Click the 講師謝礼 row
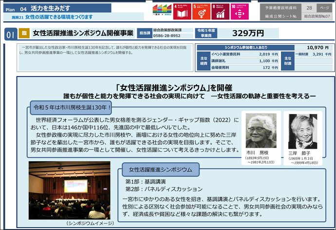 244,61
